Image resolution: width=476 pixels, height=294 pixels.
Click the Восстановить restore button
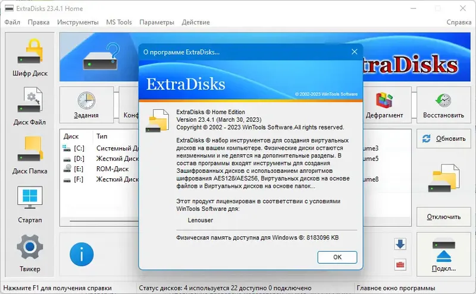coord(443,105)
